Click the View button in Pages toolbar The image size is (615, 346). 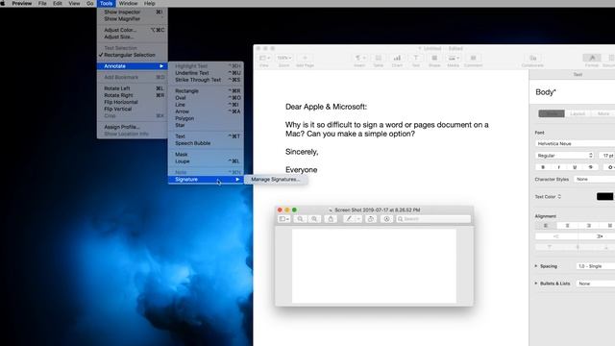264,58
